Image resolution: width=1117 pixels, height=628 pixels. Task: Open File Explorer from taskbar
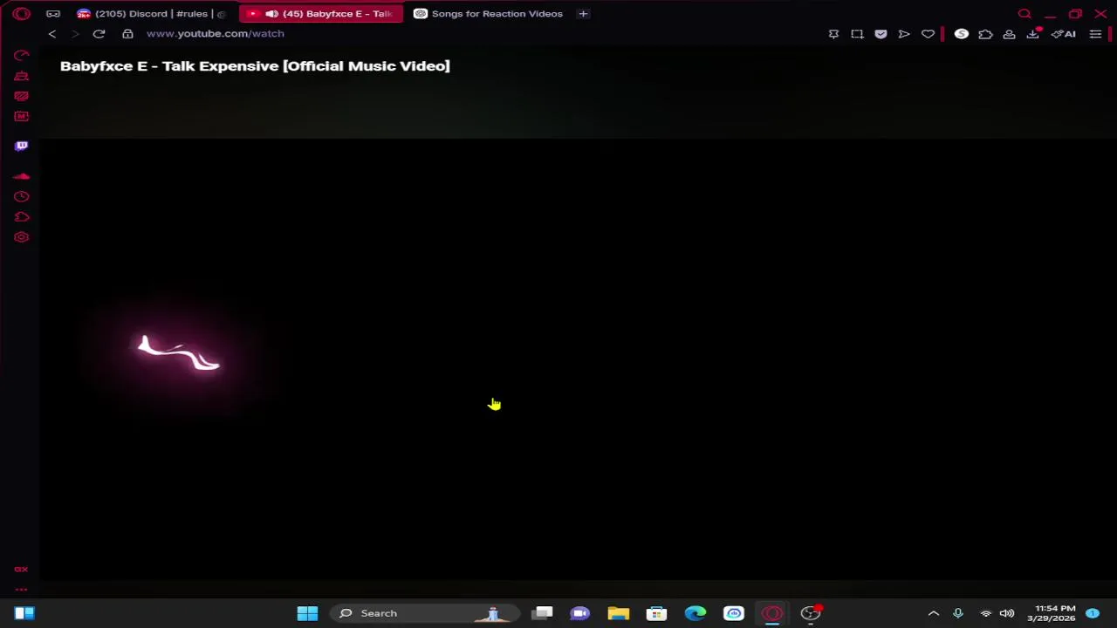(619, 613)
